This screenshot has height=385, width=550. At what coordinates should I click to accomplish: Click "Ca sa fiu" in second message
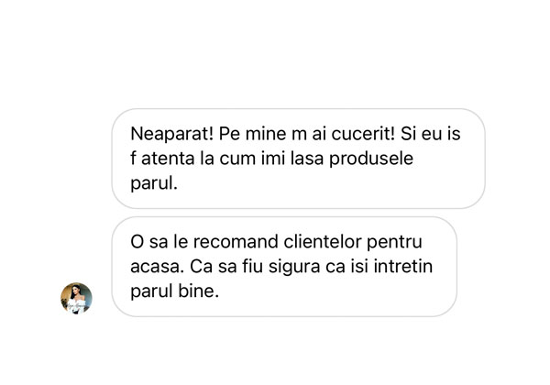[x=225, y=269]
